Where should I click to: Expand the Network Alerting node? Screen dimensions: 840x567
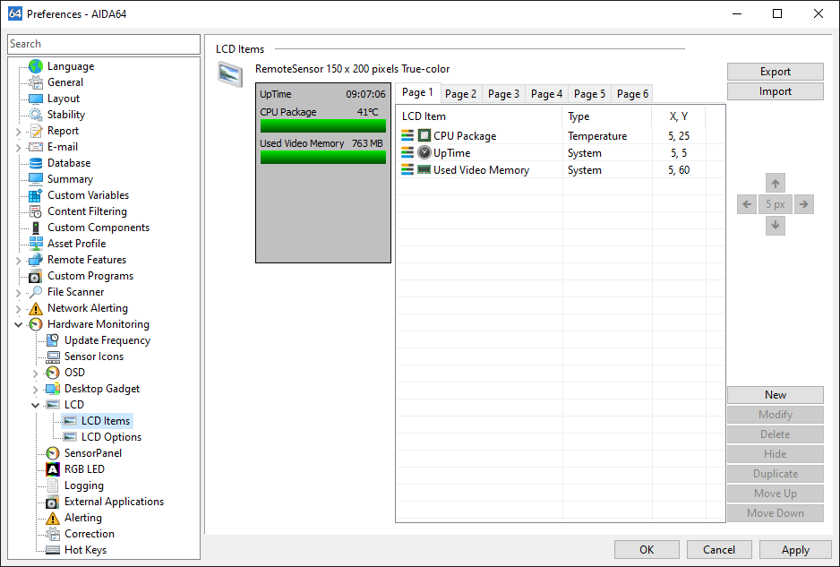click(19, 309)
